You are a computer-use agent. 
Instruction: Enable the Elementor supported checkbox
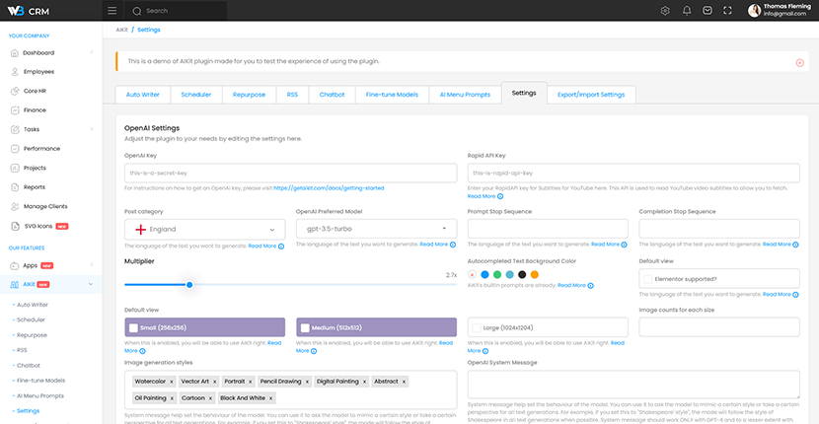(x=647, y=279)
